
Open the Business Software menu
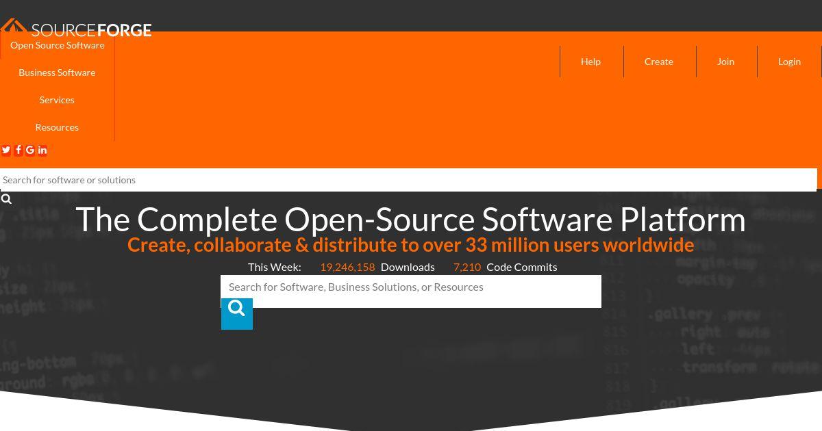(x=57, y=73)
